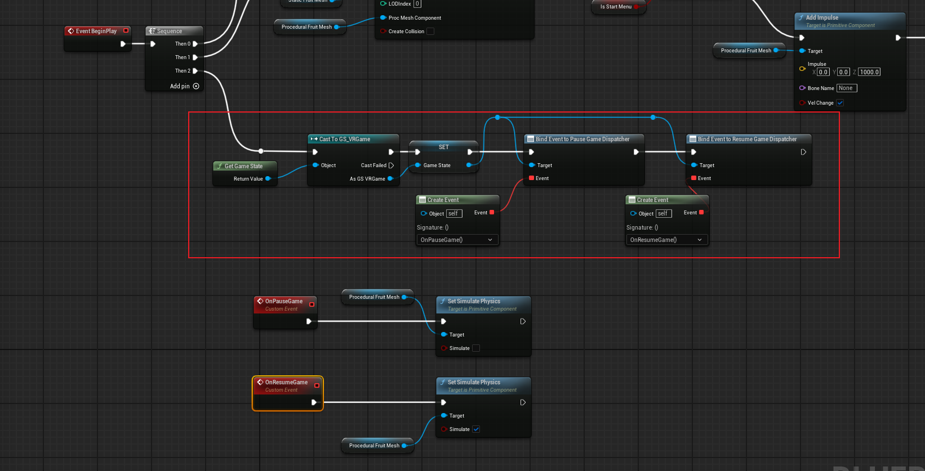Click the Sequence Then 1 output pin

195,57
